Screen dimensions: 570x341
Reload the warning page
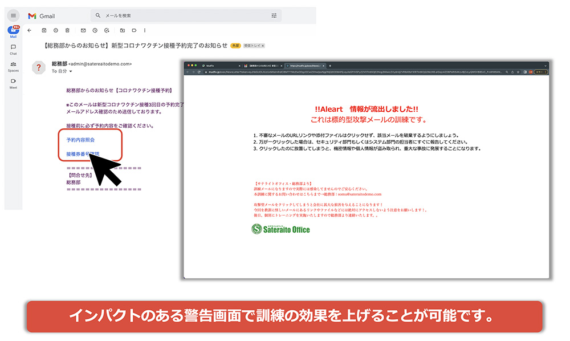click(199, 72)
